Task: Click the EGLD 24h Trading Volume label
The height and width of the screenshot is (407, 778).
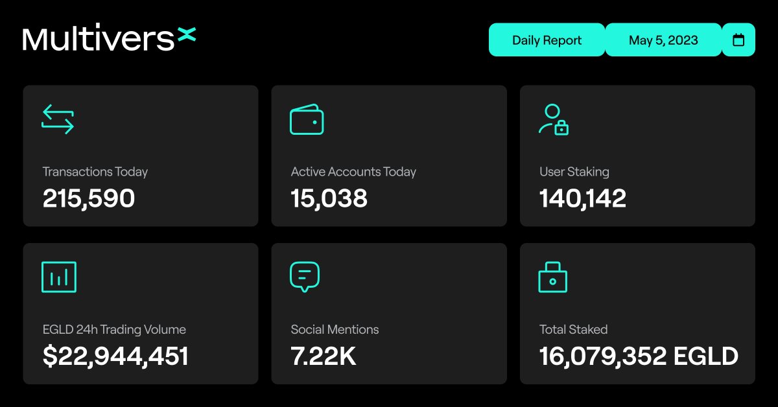Action: [x=114, y=330]
